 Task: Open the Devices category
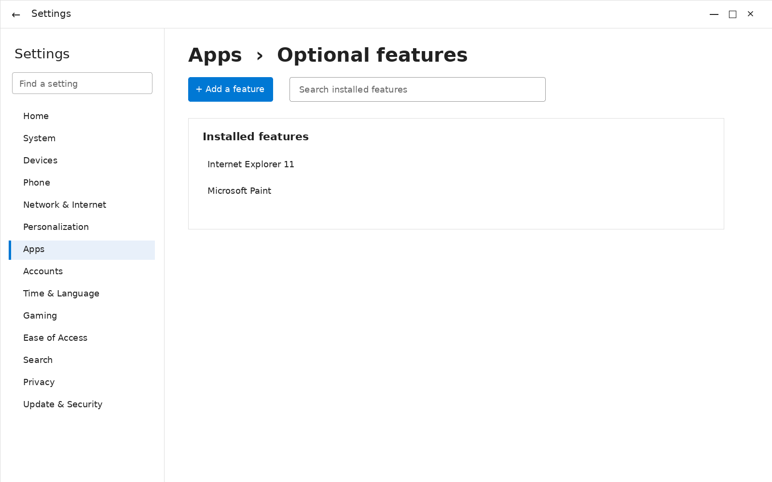pos(82,161)
